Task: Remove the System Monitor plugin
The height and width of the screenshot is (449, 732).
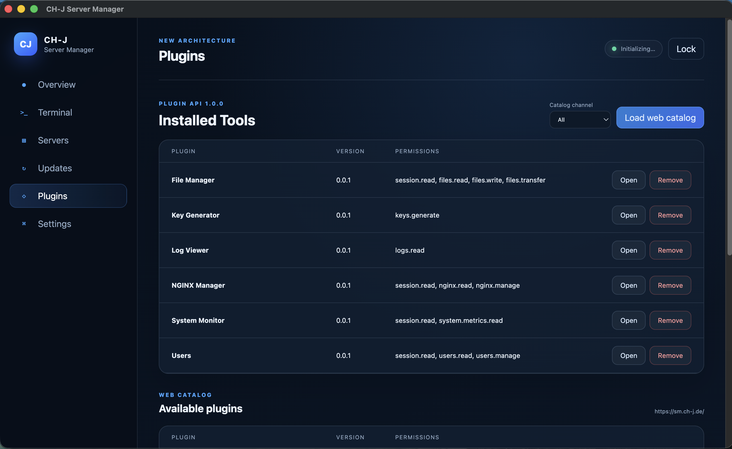Action: pos(670,320)
